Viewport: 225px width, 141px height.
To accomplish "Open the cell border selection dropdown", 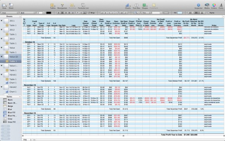I will click(137, 13).
